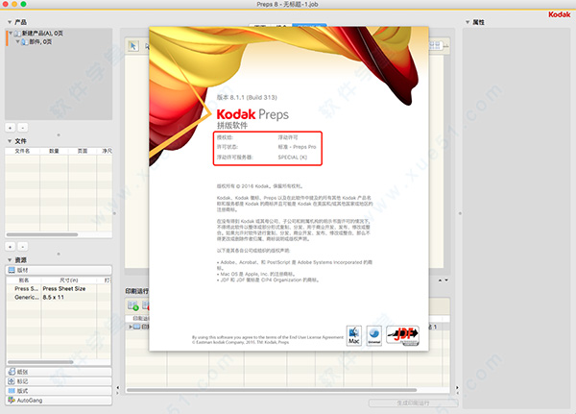The width and height of the screenshot is (576, 414).
Task: Click the files list horizontal scrollbar
Action: [42, 234]
